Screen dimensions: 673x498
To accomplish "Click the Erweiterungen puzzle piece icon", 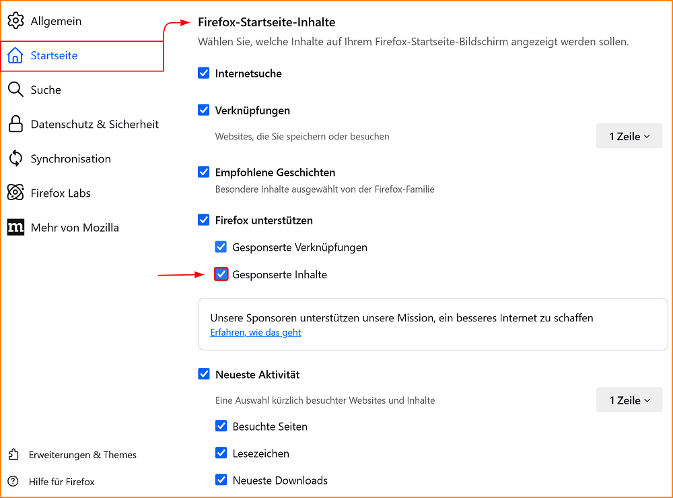I will pyautogui.click(x=13, y=455).
